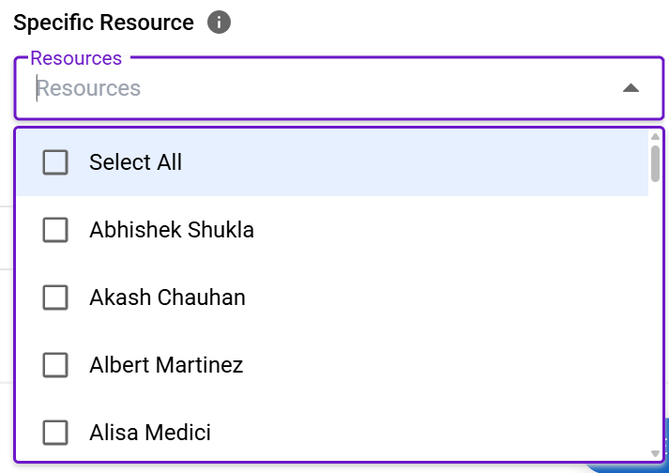Click the purple Resources floating label
This screenshot has height=473, width=669.
(x=76, y=58)
